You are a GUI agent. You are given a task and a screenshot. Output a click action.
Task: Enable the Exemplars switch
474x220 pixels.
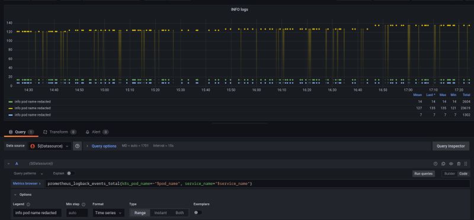tap(198, 212)
